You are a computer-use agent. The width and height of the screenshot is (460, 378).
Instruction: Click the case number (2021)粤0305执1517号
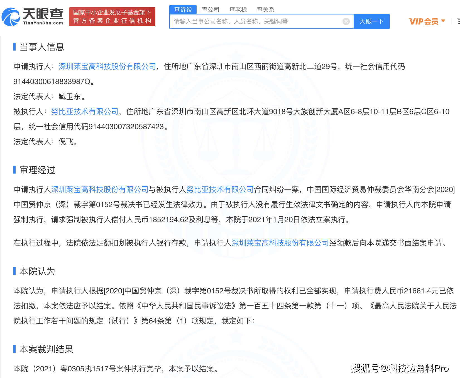[72, 369]
